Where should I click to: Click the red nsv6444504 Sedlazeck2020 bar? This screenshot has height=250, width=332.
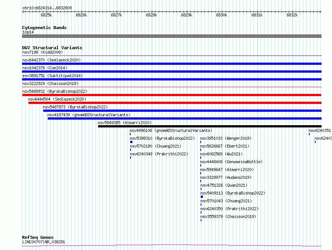pyautogui.click(x=175, y=103)
